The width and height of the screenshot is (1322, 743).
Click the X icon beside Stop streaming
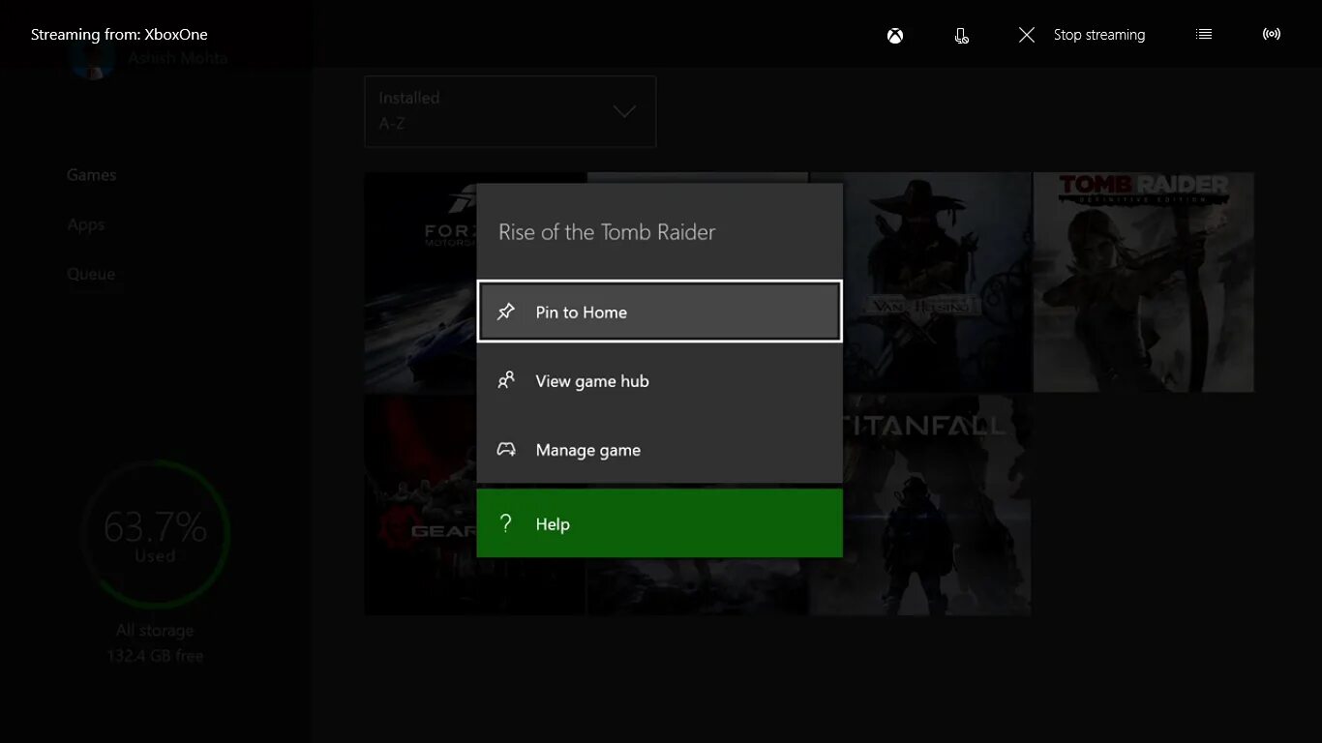1027,35
